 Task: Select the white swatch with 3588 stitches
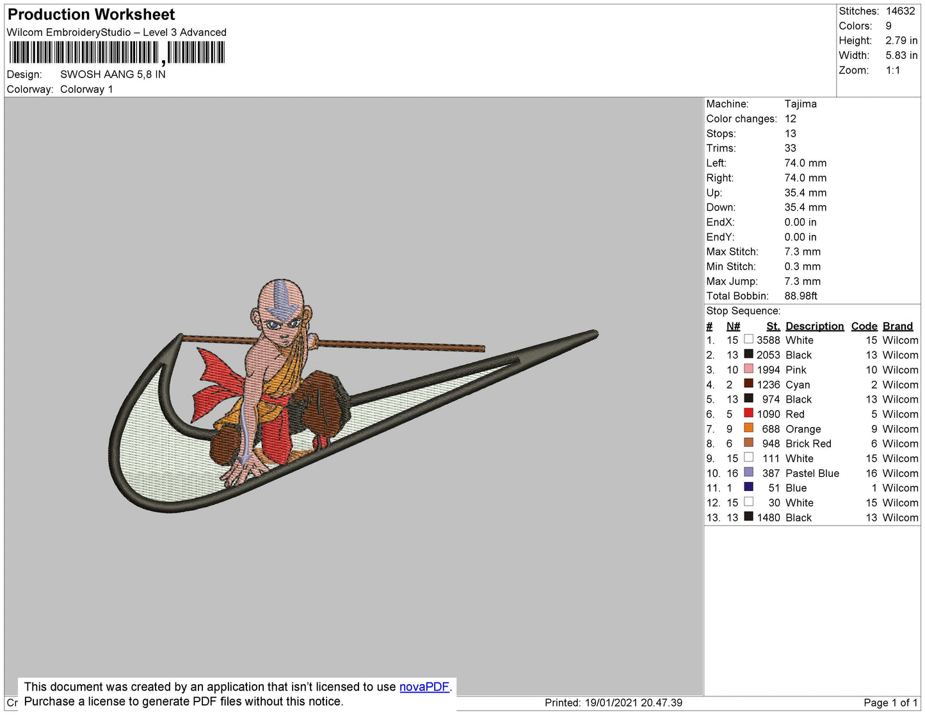pyautogui.click(x=748, y=339)
